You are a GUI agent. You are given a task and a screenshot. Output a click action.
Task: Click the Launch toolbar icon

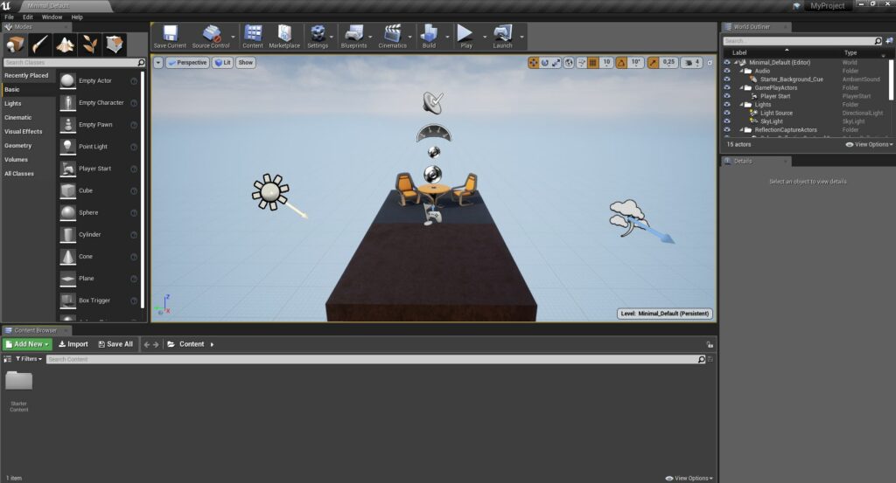[503, 37]
